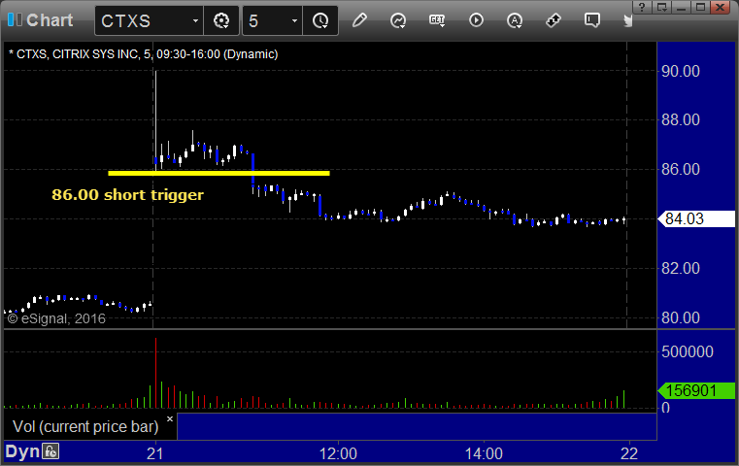Open the chat bubble comment icon
The height and width of the screenshot is (466, 739).
[592, 20]
